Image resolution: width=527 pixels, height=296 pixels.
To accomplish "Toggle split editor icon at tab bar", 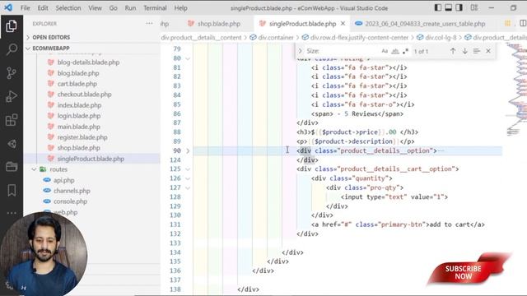I will coord(523,23).
